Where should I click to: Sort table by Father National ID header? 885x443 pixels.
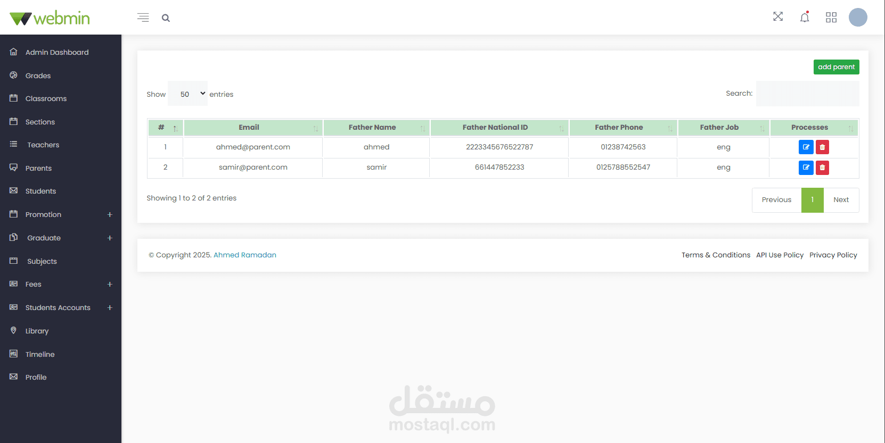pyautogui.click(x=499, y=128)
